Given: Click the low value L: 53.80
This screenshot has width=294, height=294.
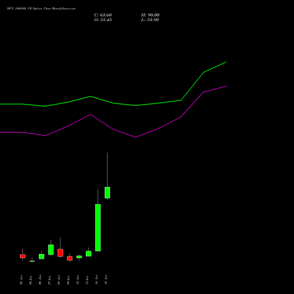Looking at the screenshot, I should point(150,20).
